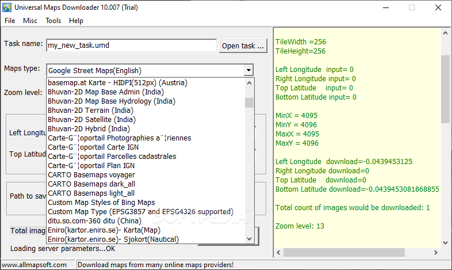Select Carte-Géoportail Photographies aériennes option
Screen dimensions: 452x270
(x=145, y=138)
